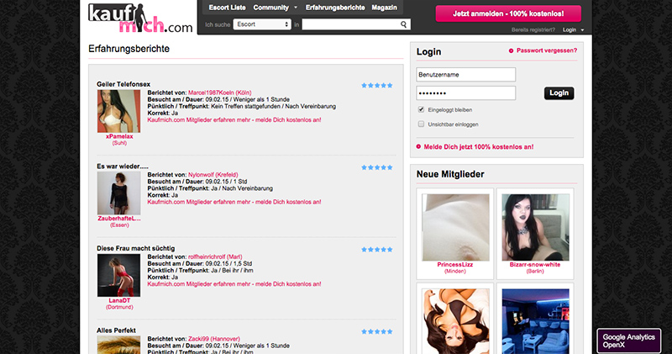Open Bizarr-snow-white new member thumbnail

pyautogui.click(x=535, y=227)
